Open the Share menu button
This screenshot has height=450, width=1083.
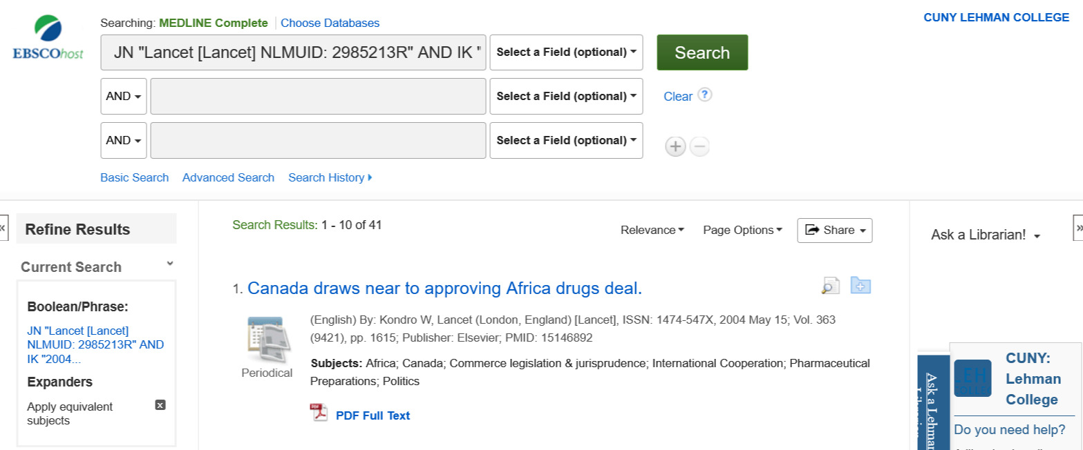tap(834, 231)
